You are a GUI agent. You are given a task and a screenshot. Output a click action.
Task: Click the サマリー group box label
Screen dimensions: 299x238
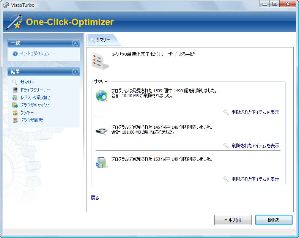(101, 82)
